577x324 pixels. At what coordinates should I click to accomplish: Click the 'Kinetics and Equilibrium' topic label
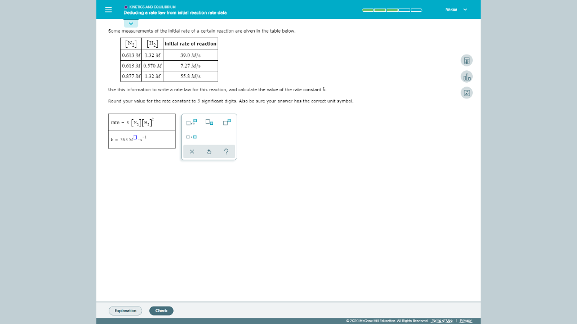pos(152,7)
